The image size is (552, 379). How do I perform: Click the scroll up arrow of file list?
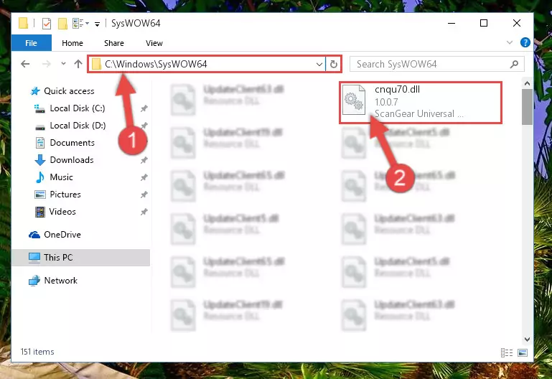pyautogui.click(x=527, y=84)
